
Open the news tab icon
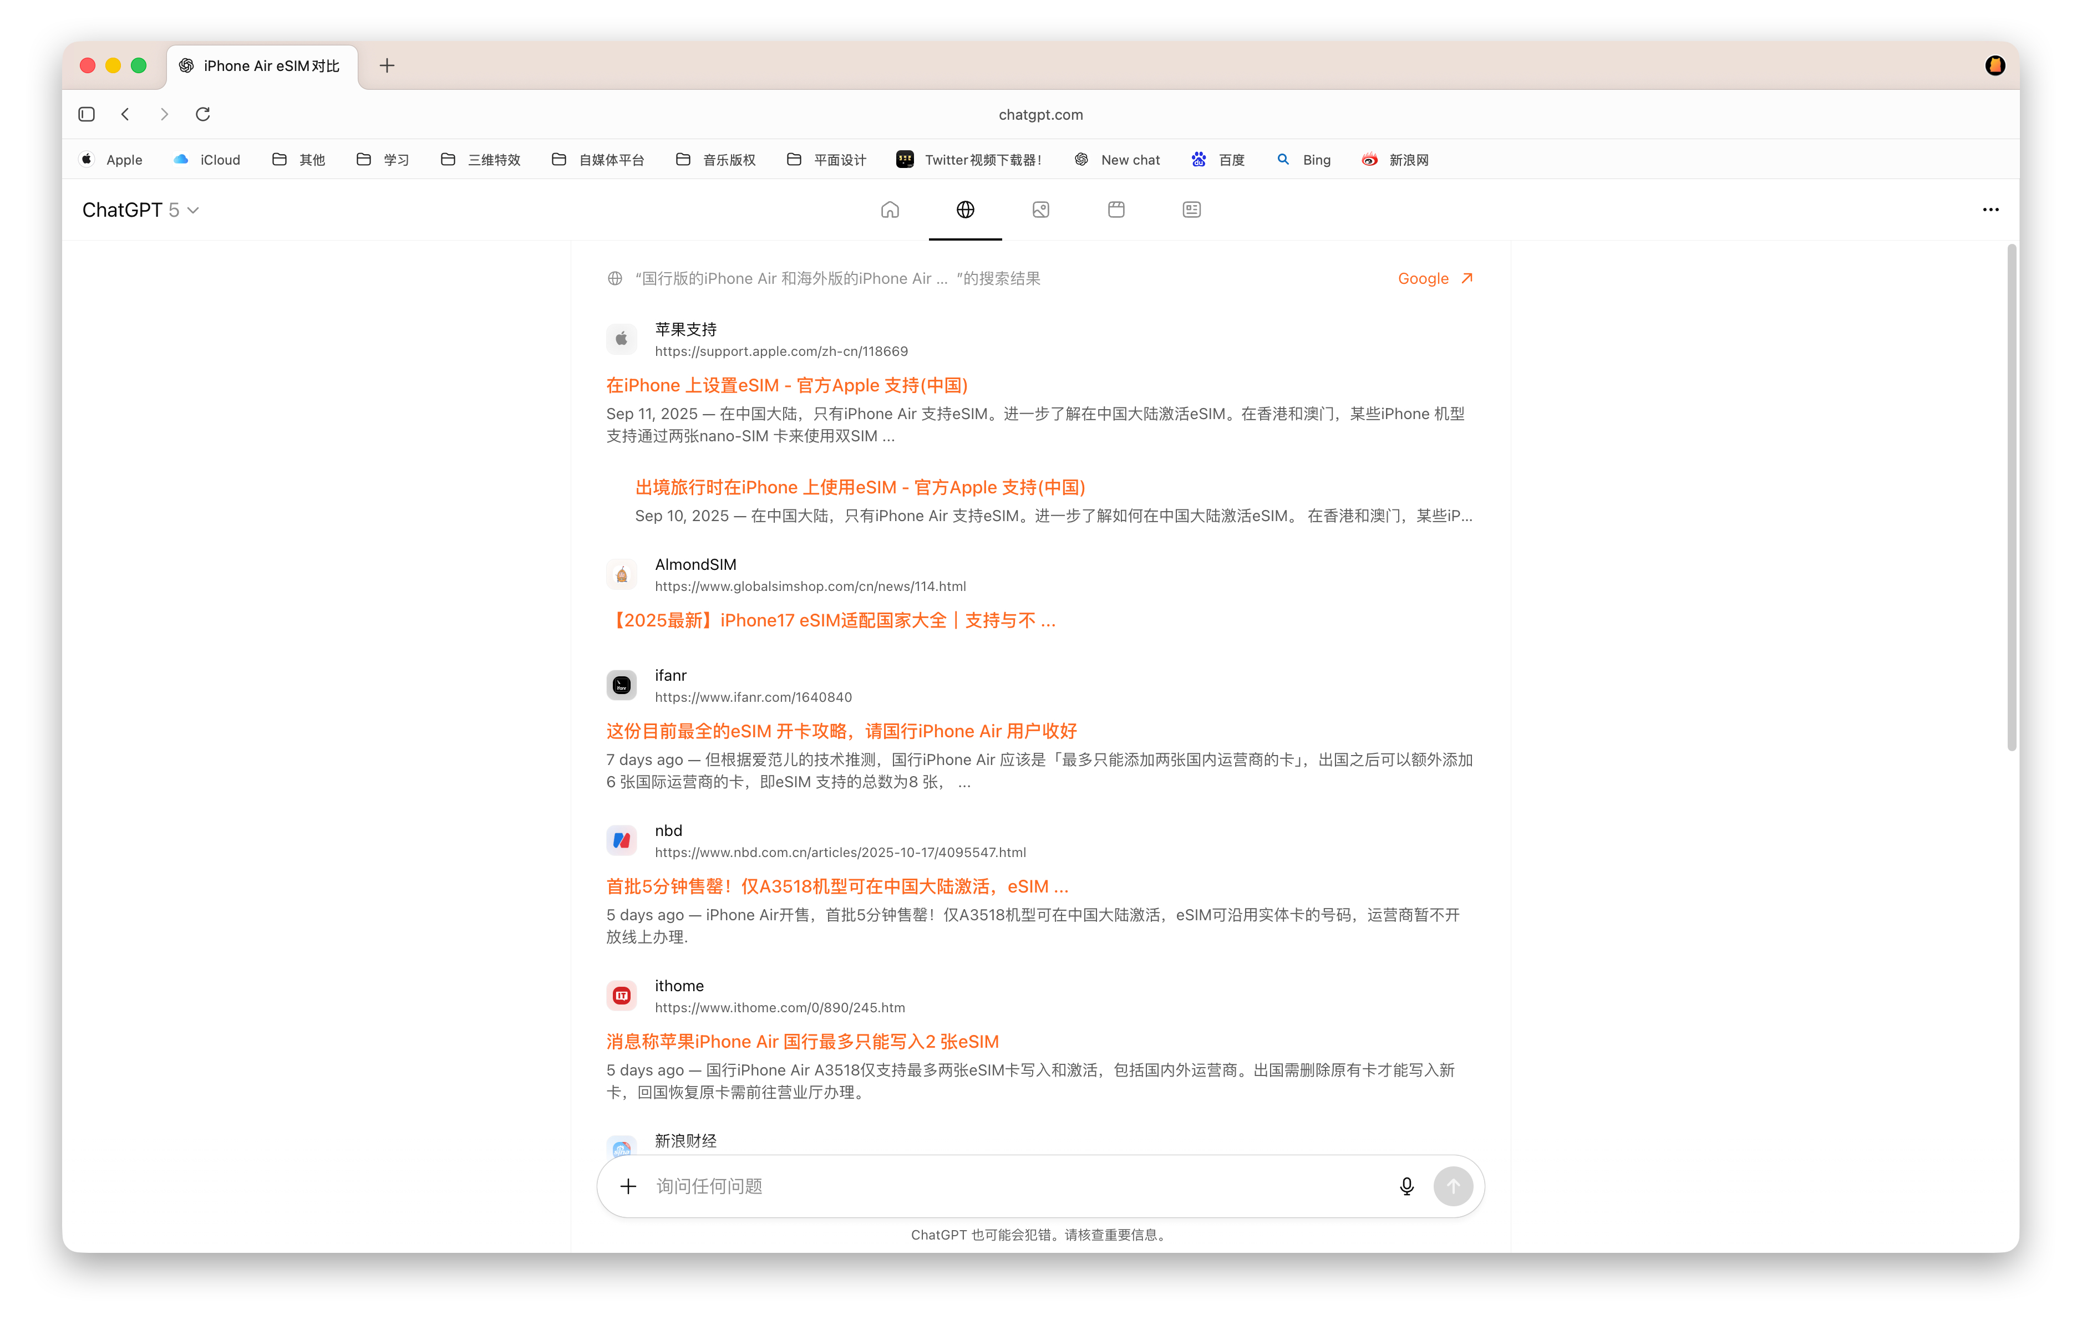pyautogui.click(x=1191, y=210)
